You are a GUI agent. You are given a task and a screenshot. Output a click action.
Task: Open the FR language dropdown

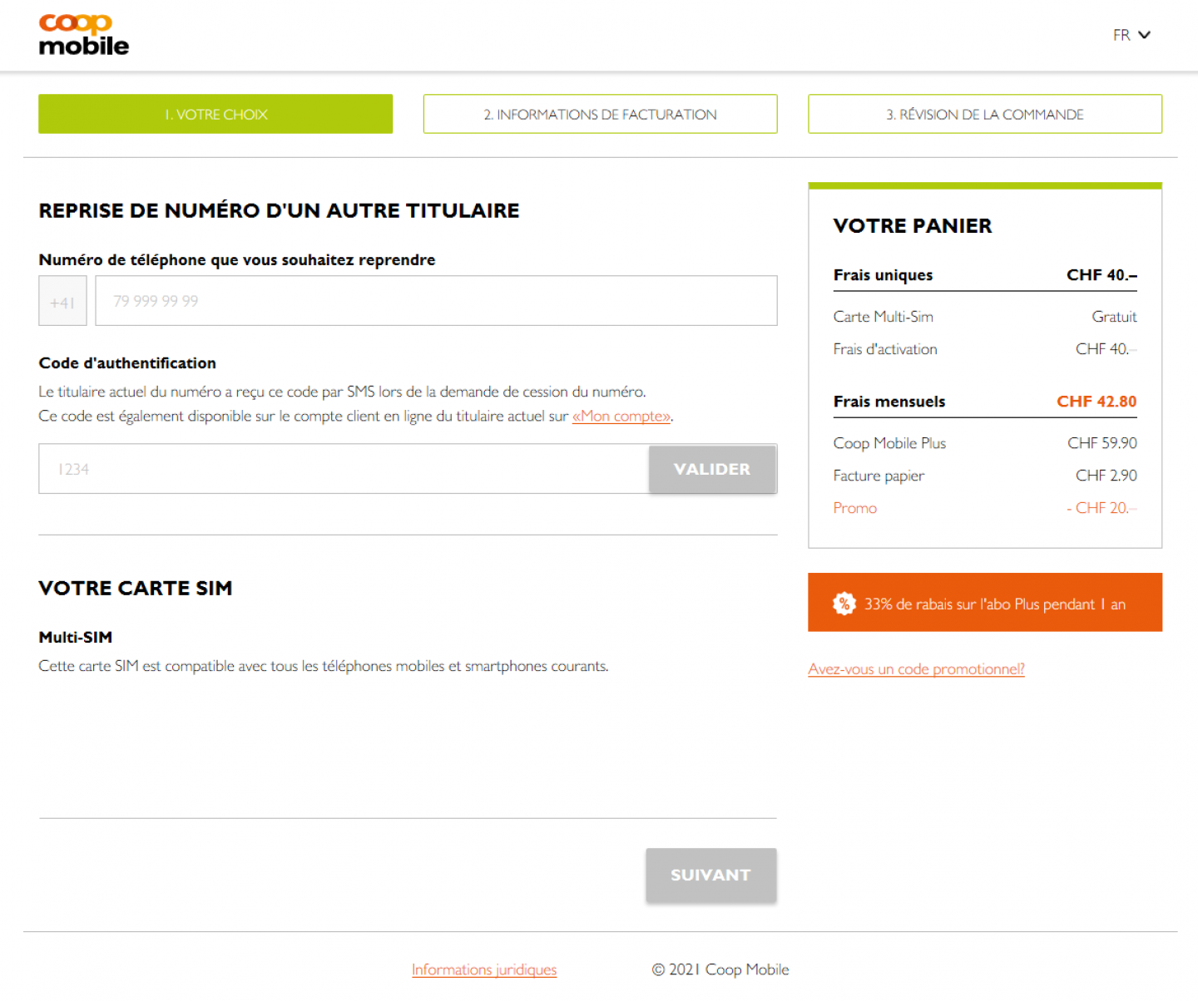1131,35
